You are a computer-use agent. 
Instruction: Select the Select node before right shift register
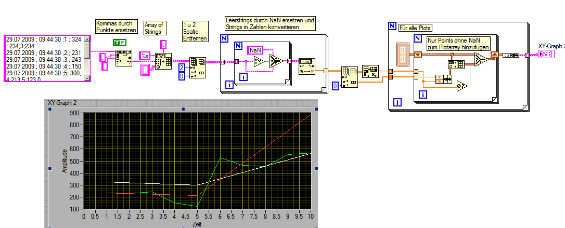(x=480, y=60)
